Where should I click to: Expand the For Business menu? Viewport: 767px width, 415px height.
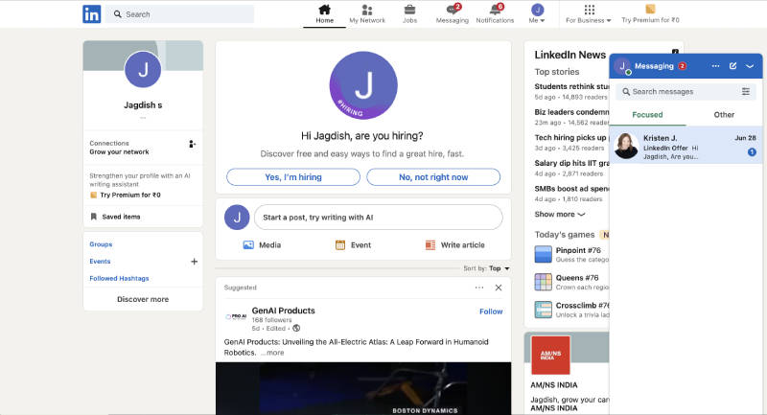point(588,13)
